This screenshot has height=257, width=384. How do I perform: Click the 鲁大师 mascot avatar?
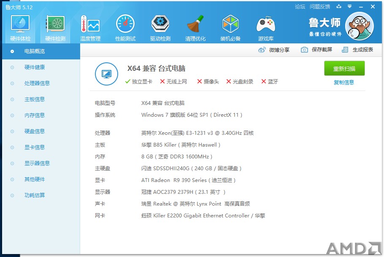359,26
